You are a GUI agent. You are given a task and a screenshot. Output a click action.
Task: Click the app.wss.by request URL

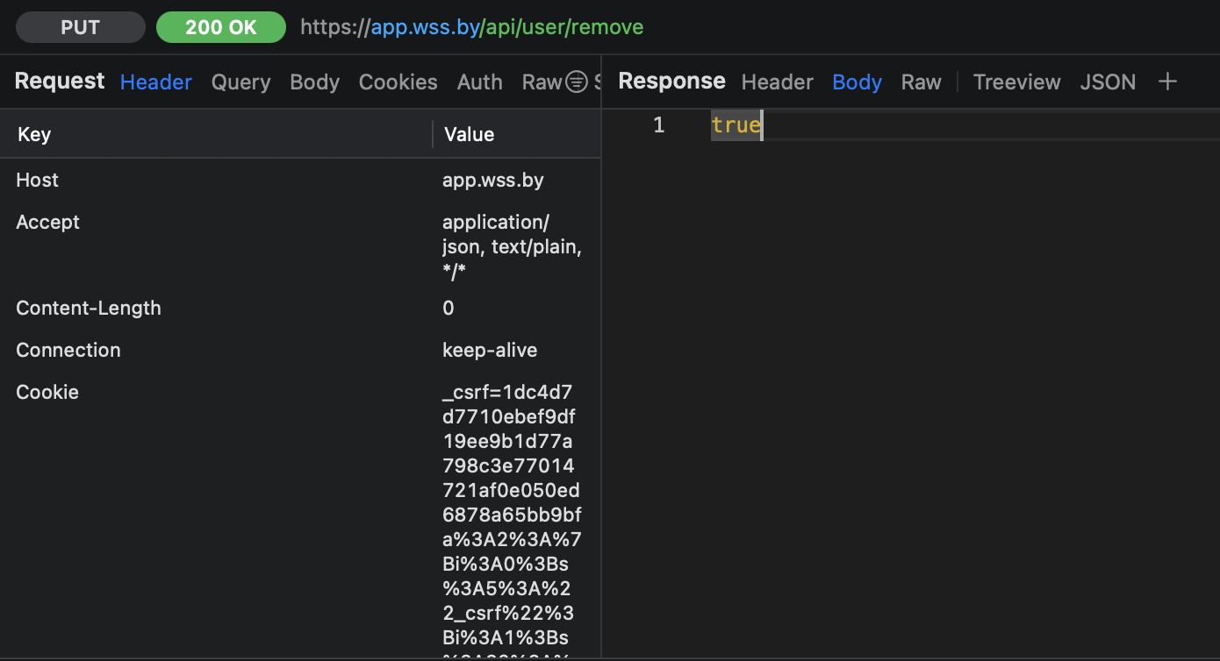click(x=471, y=27)
